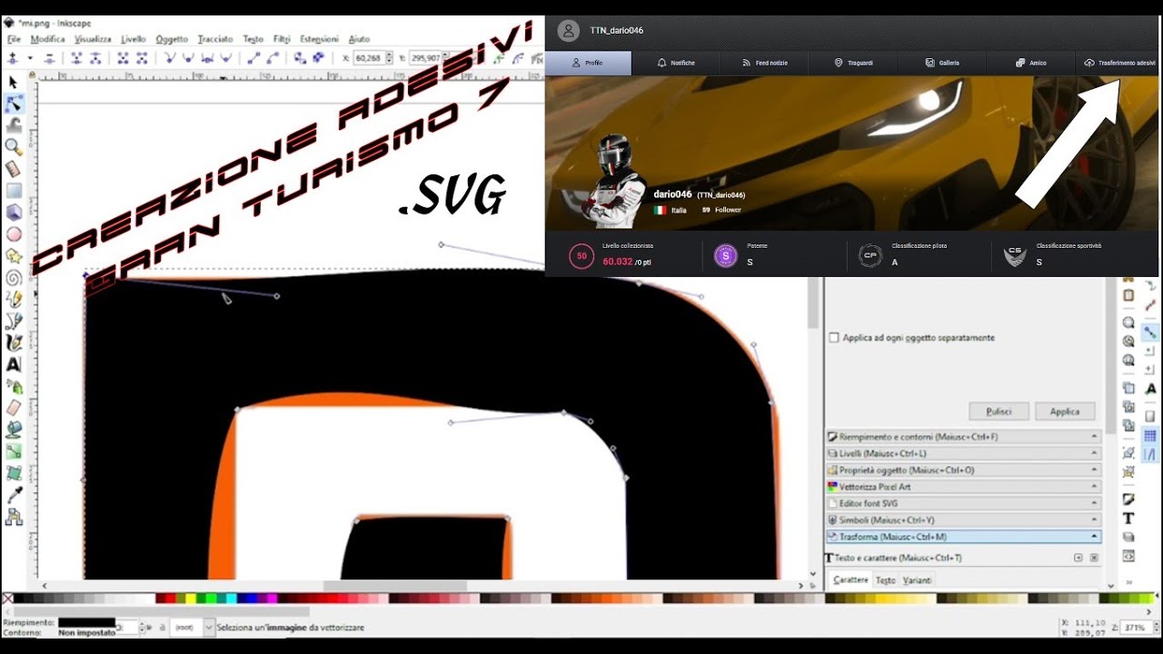Click the Pulisci button

999,411
